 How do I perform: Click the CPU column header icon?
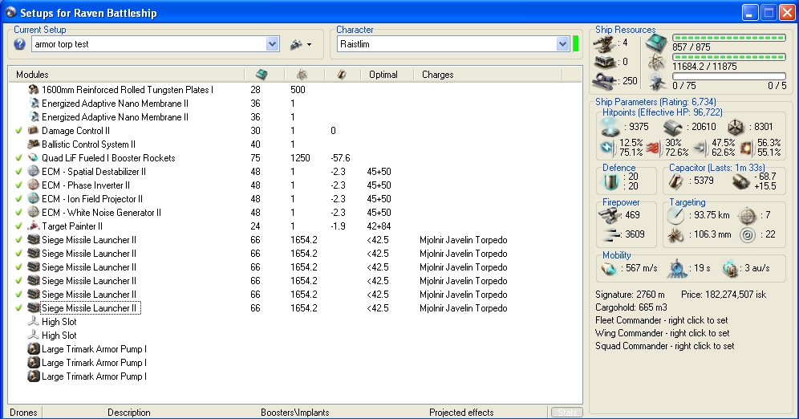[262, 75]
